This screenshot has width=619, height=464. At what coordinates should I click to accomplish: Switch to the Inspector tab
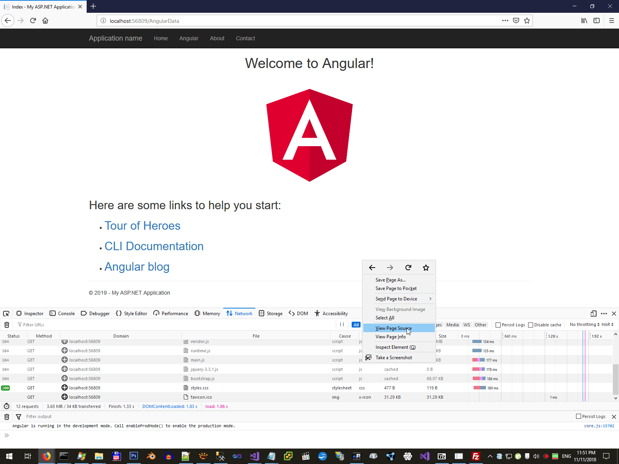pyautogui.click(x=30, y=314)
